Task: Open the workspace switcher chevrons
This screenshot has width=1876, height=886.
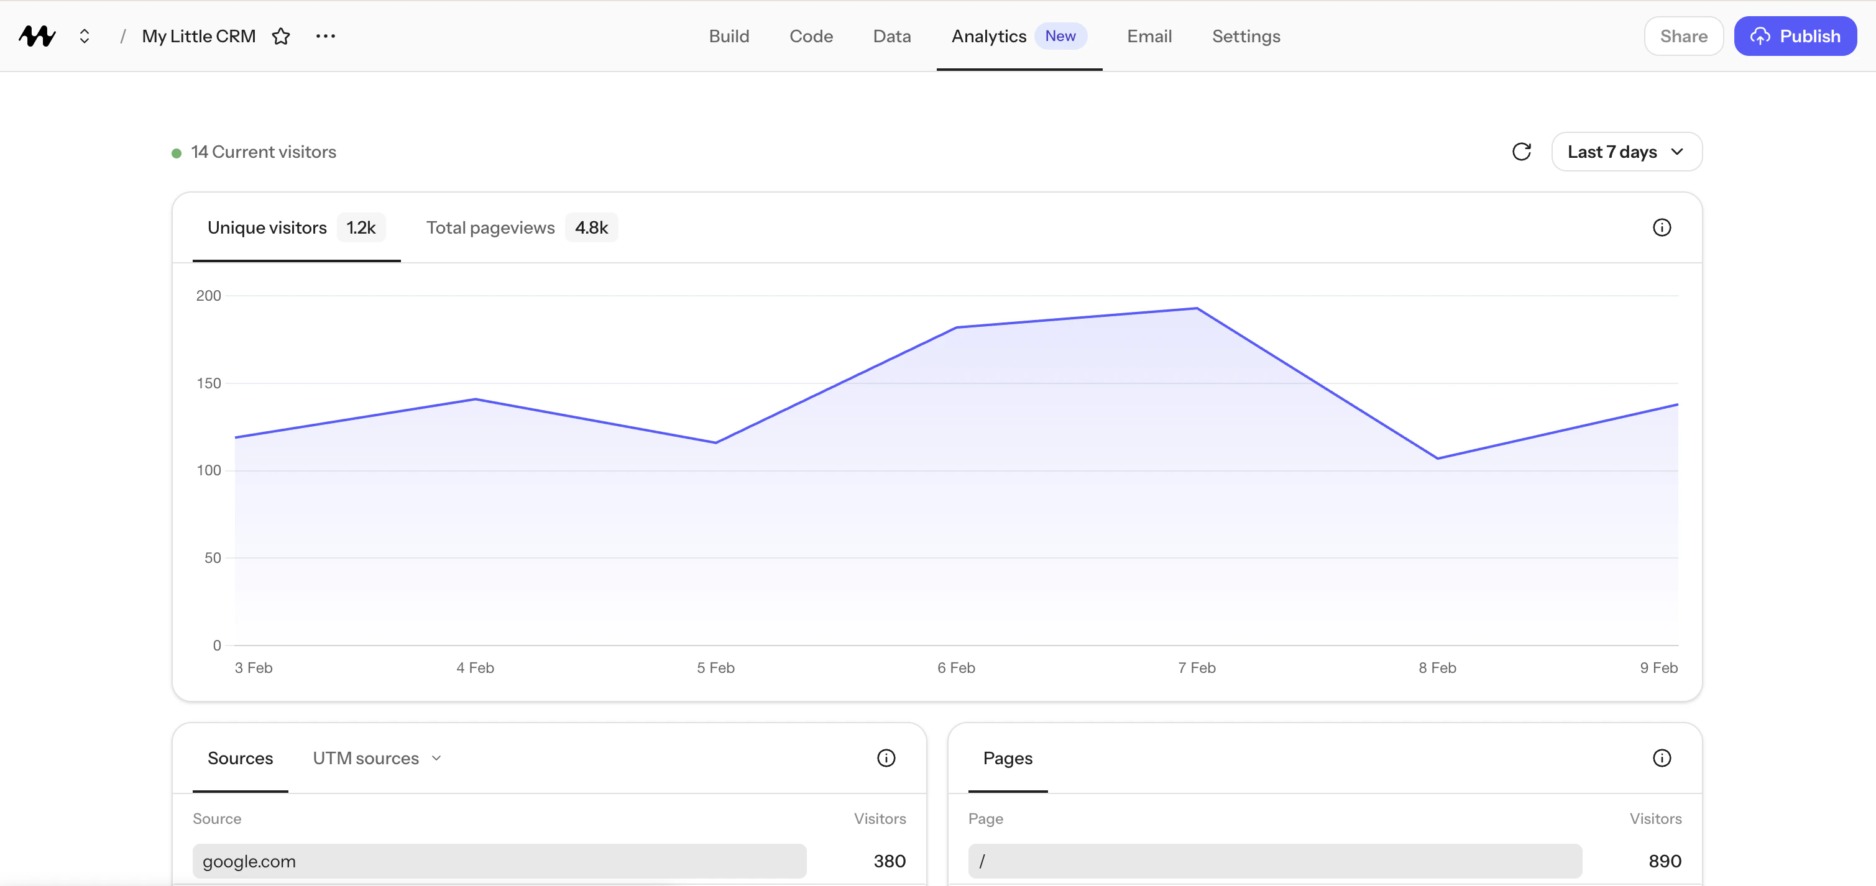Action: tap(85, 35)
